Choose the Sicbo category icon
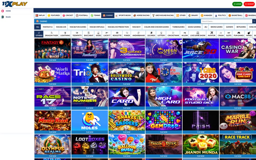256x160 pixels. pyautogui.click(x=98, y=34)
